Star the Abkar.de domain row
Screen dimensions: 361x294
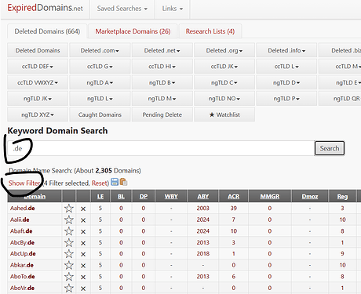coord(69,265)
